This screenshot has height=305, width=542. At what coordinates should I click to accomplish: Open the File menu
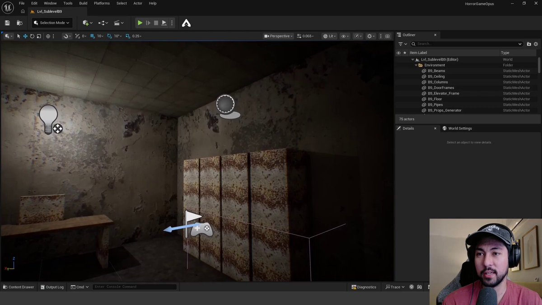click(x=22, y=3)
